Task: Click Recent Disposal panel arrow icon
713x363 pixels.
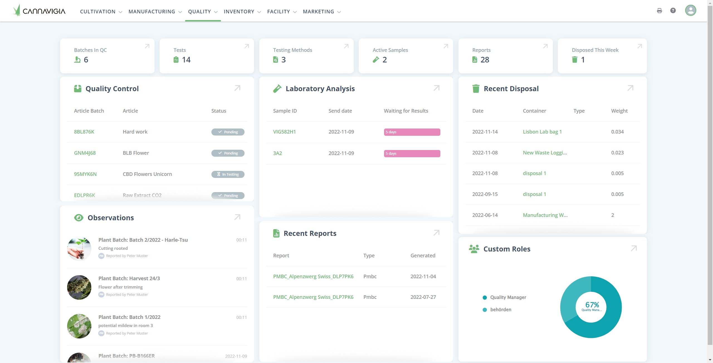Action: pyautogui.click(x=630, y=88)
